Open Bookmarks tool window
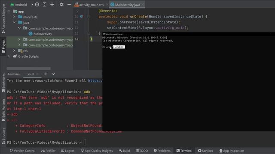The height and width of the screenshot is (154, 275). 3,83
